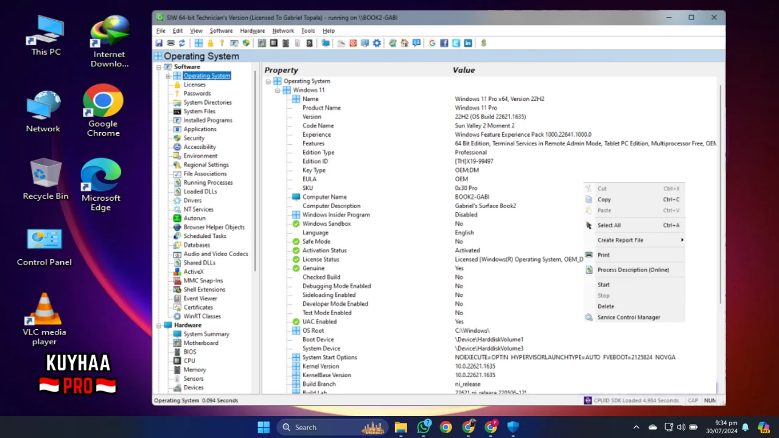
Task: Select Motherboard in the tree
Action: [201, 343]
